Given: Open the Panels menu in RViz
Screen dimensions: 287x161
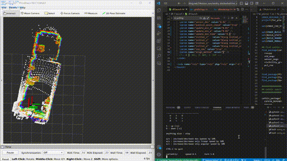Looking at the screenshot, I should point(13,8).
